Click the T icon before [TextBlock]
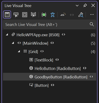99x103 pixels. [x=31, y=60]
